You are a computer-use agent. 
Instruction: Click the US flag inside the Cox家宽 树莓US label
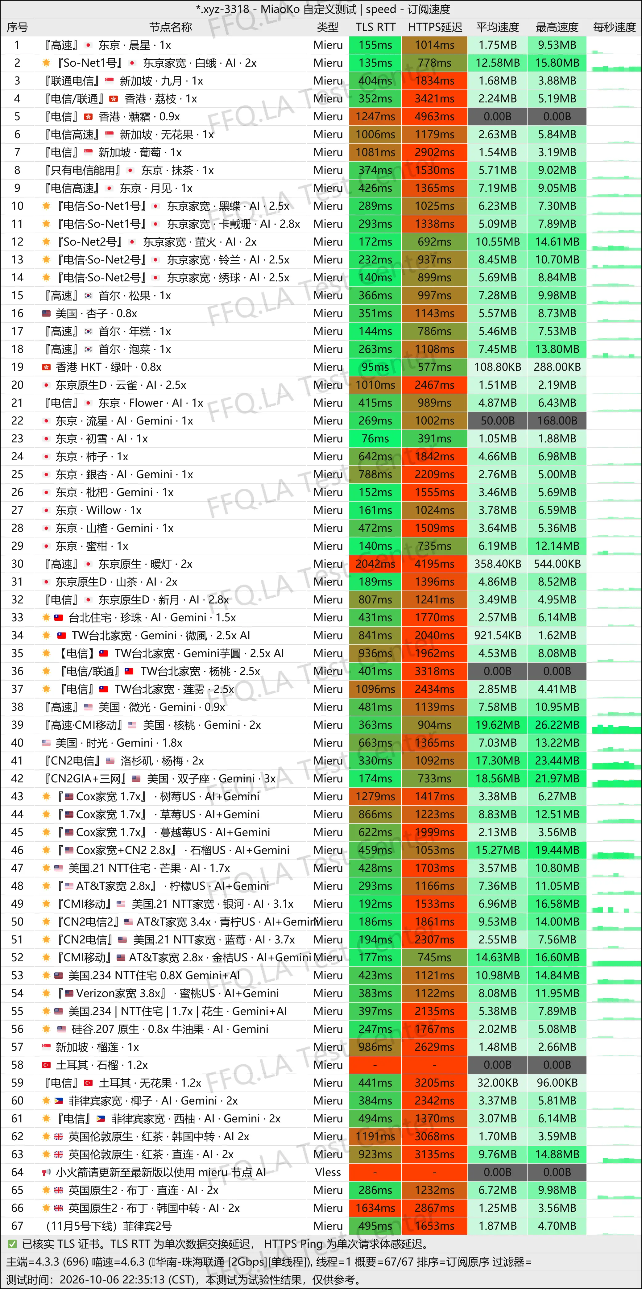tap(69, 797)
